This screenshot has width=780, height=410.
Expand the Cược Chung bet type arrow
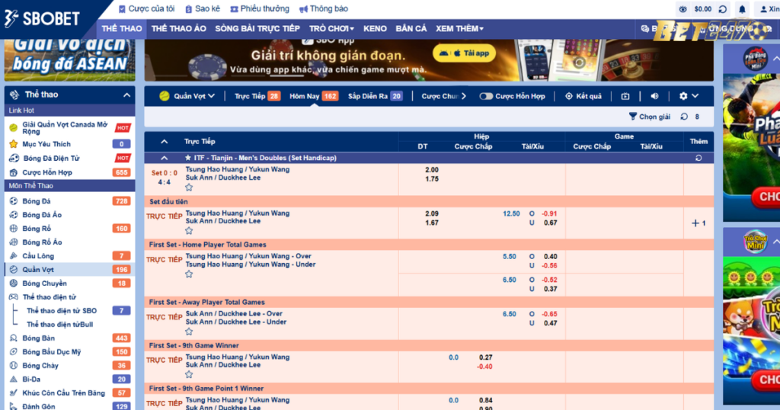click(464, 96)
